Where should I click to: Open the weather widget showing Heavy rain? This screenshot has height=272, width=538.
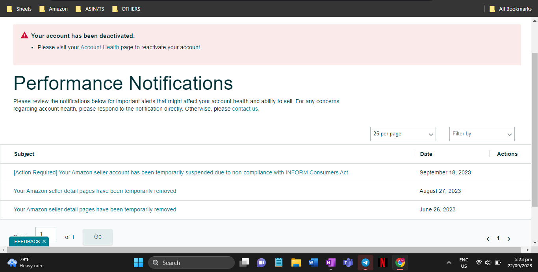click(24, 263)
